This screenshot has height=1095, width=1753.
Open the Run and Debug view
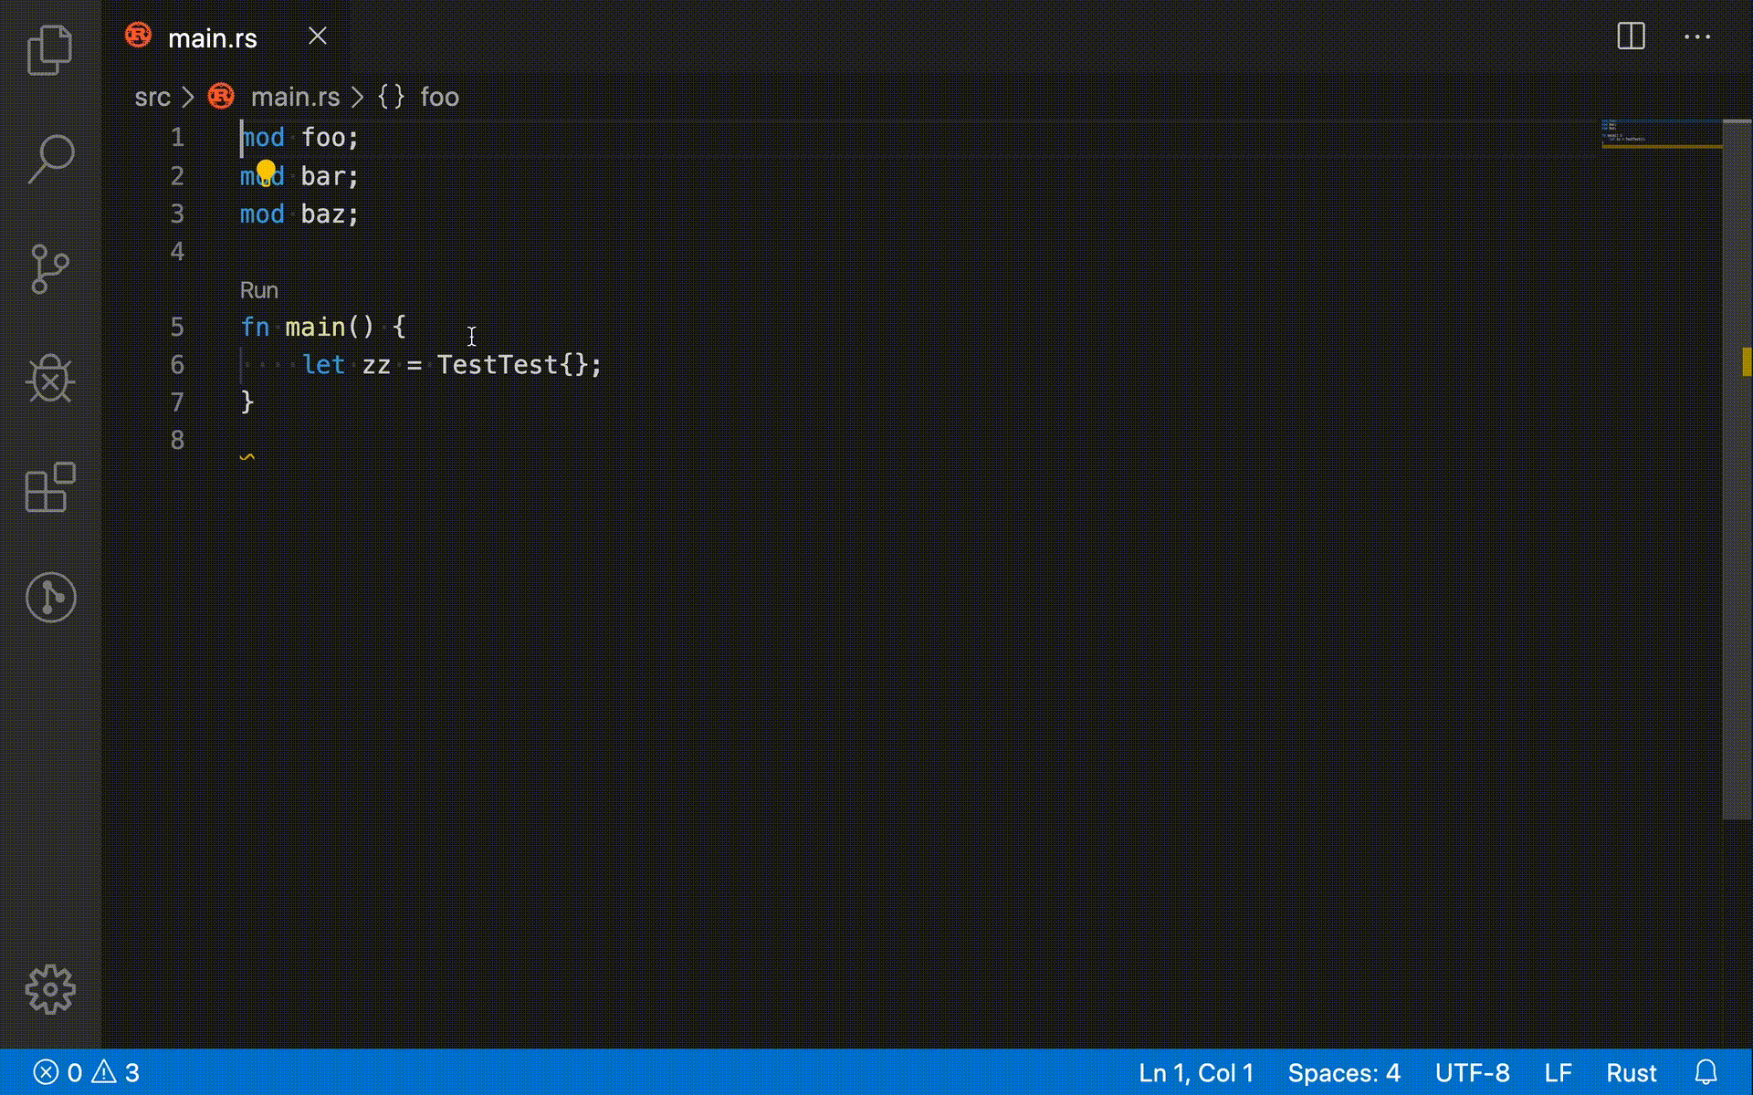tap(50, 378)
